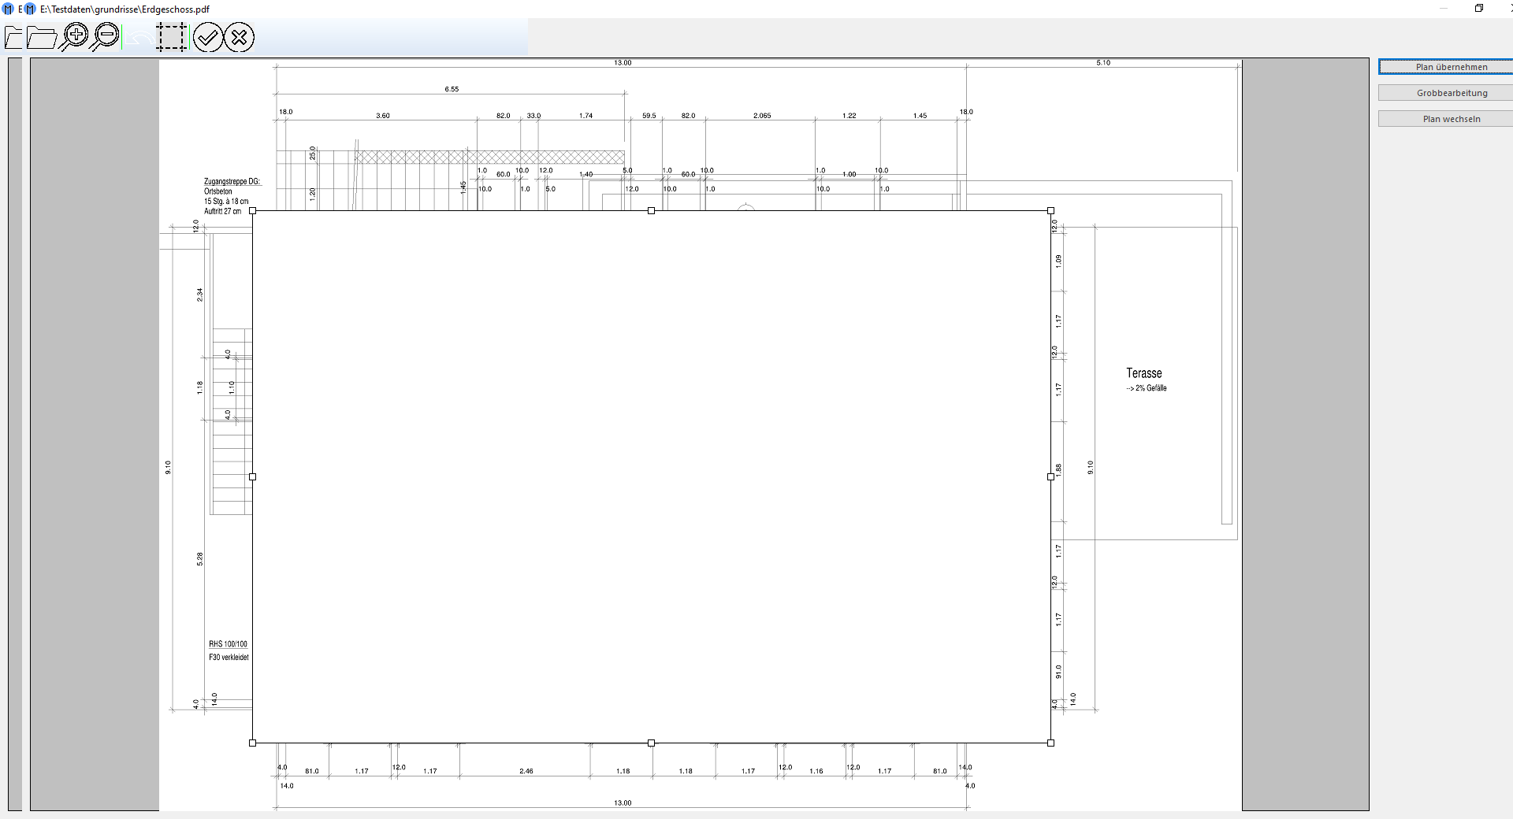Viewport: 1513px width, 819px height.
Task: Zoom in with the magnifier plus icon
Action: (x=75, y=36)
